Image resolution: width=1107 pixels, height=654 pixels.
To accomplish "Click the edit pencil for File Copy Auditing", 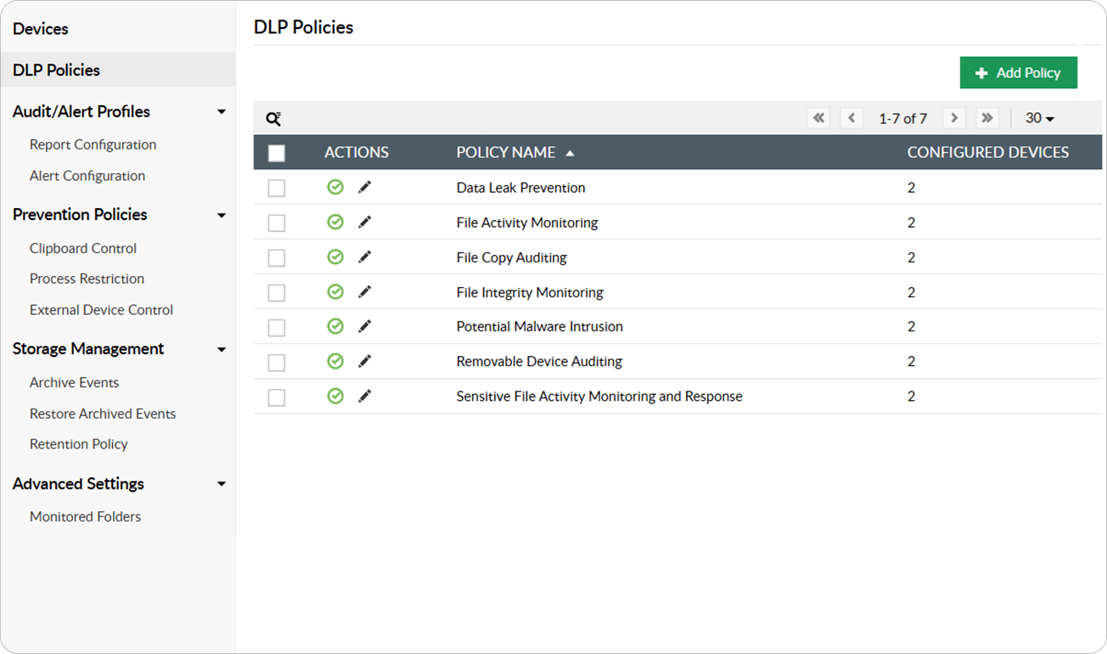I will coord(365,257).
